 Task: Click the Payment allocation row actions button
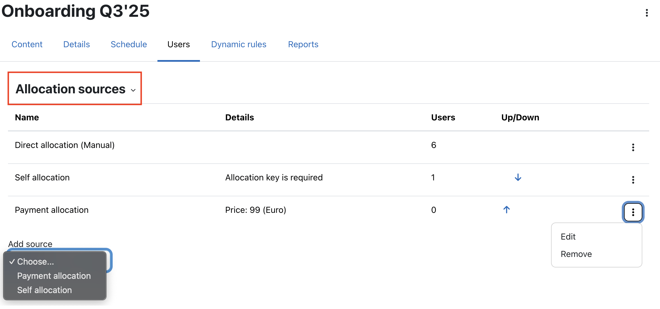click(x=633, y=212)
